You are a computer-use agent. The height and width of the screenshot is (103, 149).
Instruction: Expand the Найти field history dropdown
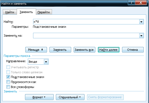pos(141,22)
